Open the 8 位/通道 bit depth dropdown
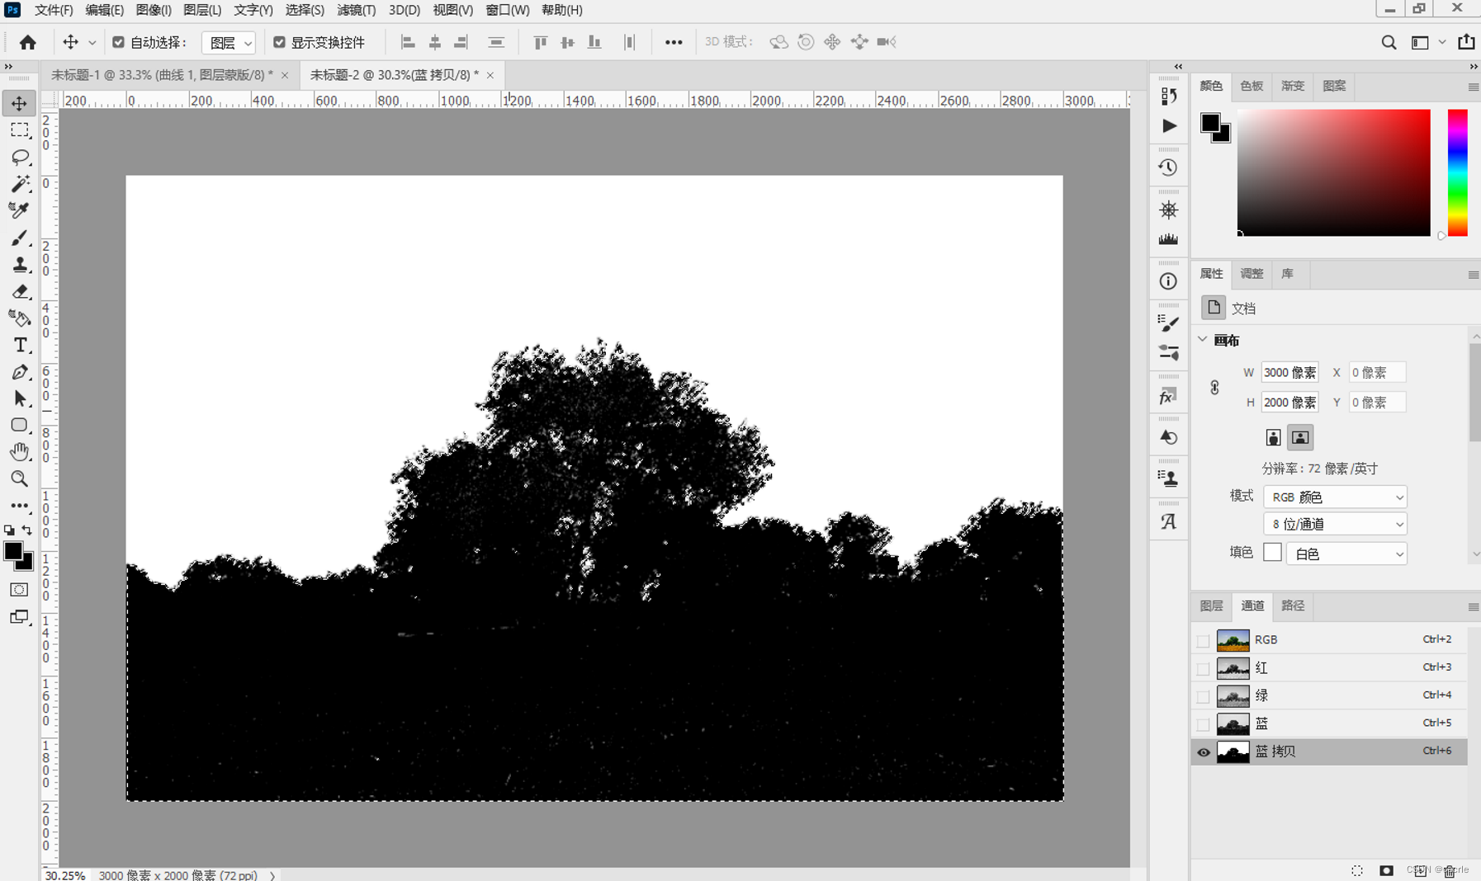The image size is (1481, 881). tap(1335, 524)
